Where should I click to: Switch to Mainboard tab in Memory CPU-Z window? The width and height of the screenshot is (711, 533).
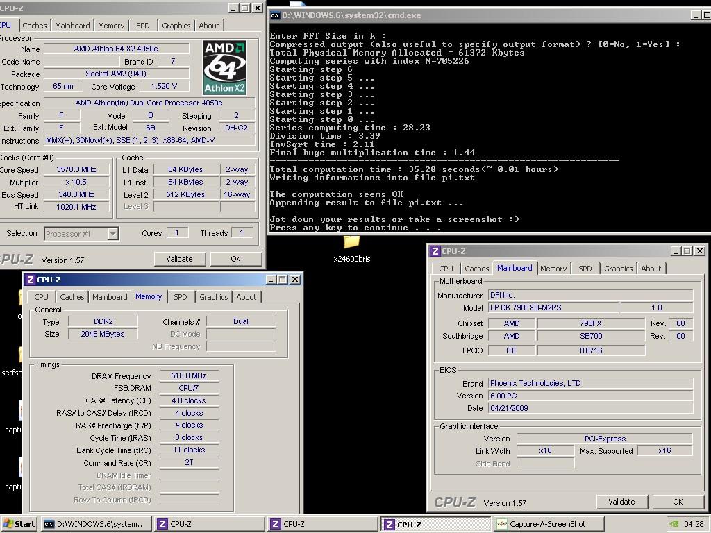point(110,297)
